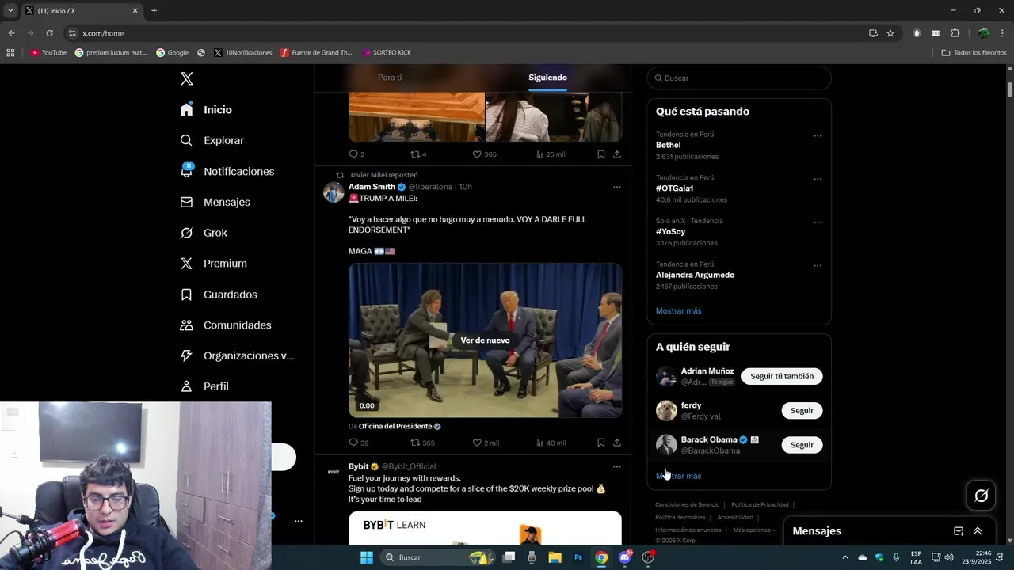Follow Barack Obama with Seguir button
Viewport: 1014px width, 570px height.
tap(802, 445)
